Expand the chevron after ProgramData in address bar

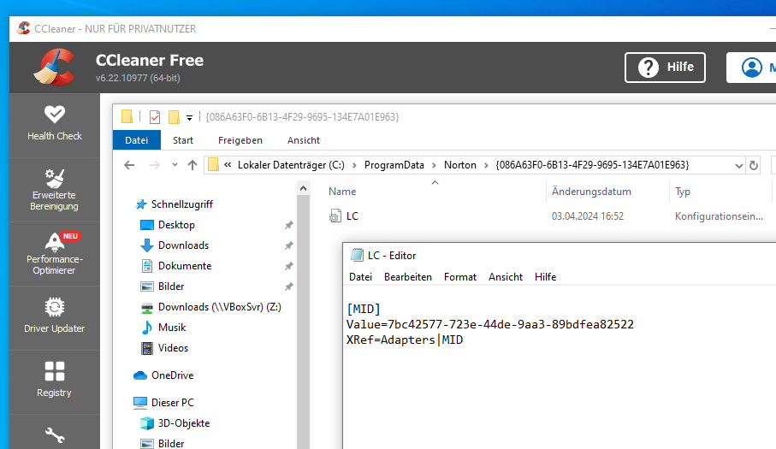tap(434, 165)
